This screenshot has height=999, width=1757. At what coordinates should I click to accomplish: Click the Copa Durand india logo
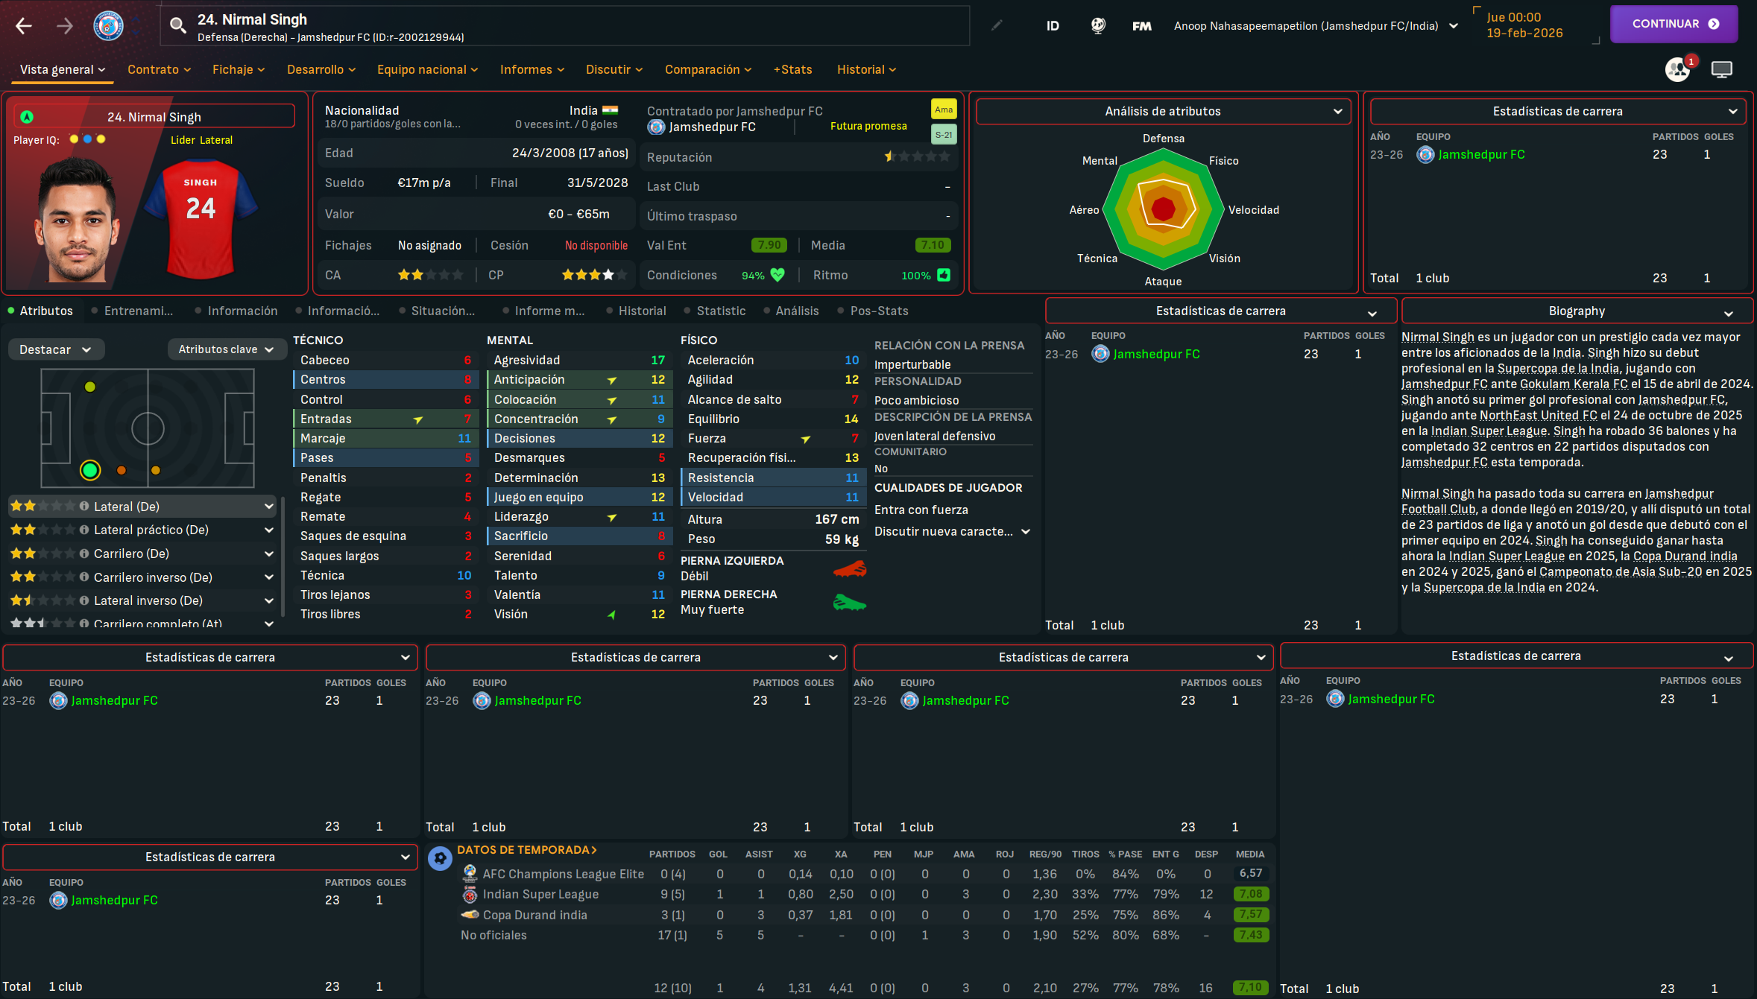470,914
